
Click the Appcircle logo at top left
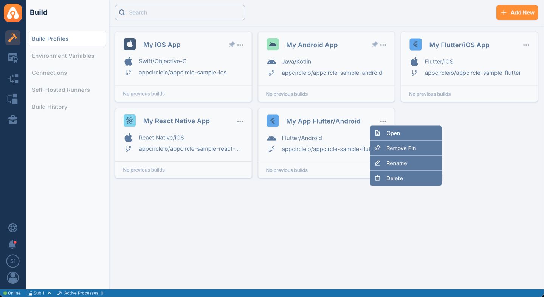13,12
